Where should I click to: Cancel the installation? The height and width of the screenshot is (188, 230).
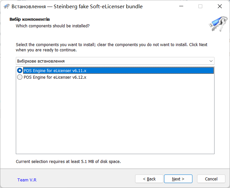[x=211, y=179]
